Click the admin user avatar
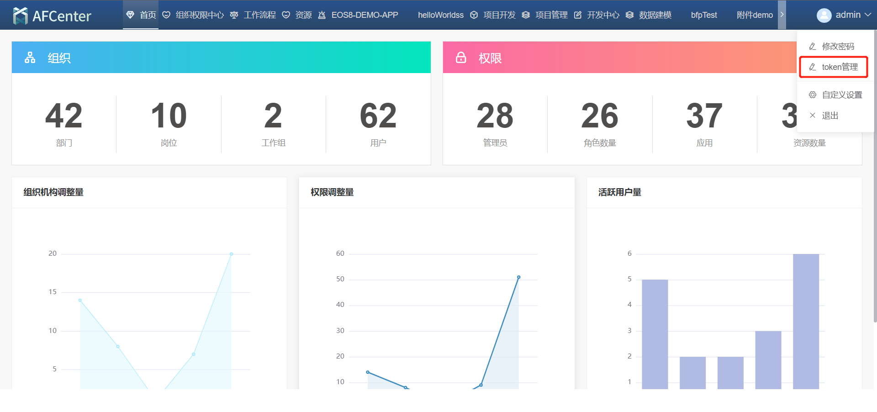 [x=824, y=15]
